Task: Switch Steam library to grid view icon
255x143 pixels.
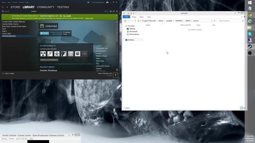Action: pyautogui.click(x=117, y=12)
